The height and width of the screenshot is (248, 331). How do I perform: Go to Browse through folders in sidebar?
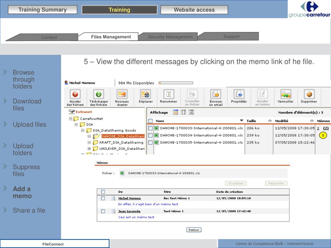[23, 79]
